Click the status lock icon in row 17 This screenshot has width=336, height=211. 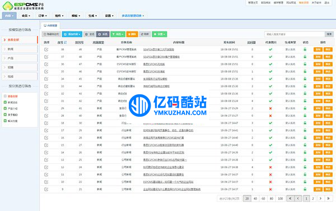tap(305, 130)
